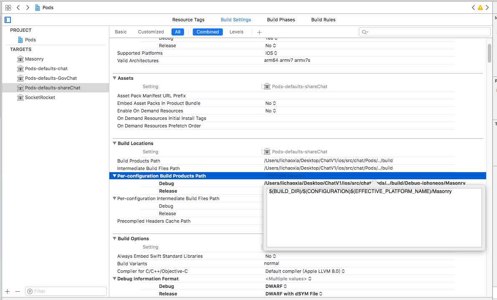The height and width of the screenshot is (300, 497).
Task: Select Build Products Path value
Action: pyautogui.click(x=328, y=160)
